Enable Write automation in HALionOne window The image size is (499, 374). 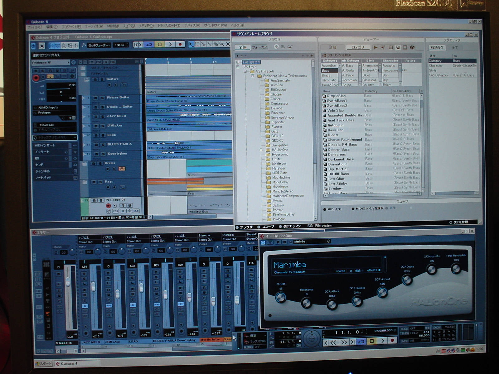click(x=284, y=242)
